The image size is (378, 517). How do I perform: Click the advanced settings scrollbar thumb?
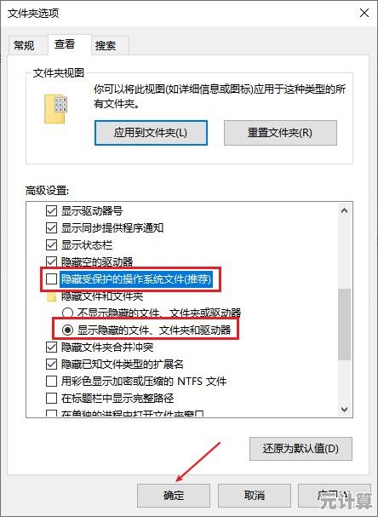pyautogui.click(x=345, y=325)
